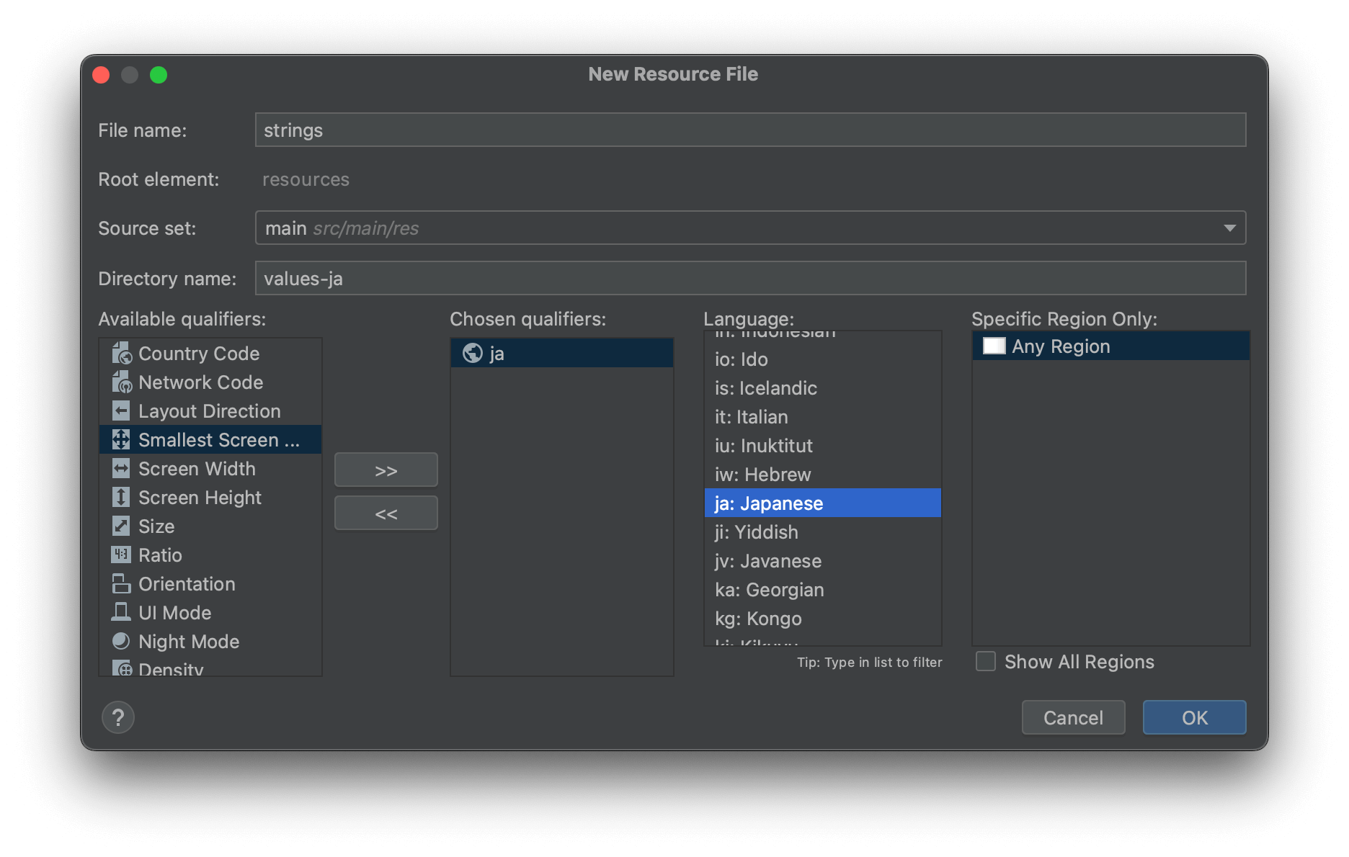Screen dimensions: 1349x857
Task: Dismiss dialog with Cancel button
Action: pos(1073,718)
